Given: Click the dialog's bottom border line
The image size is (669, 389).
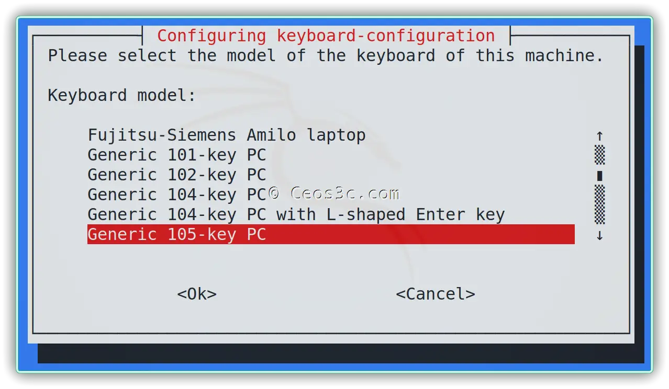Looking at the screenshot, I should [x=331, y=333].
